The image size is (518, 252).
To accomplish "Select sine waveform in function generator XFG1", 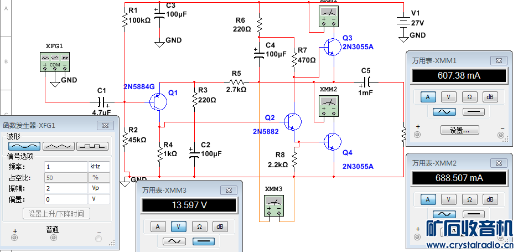I will [x=24, y=146].
